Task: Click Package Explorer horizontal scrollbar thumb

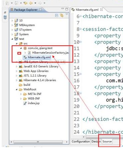Action: (38, 142)
